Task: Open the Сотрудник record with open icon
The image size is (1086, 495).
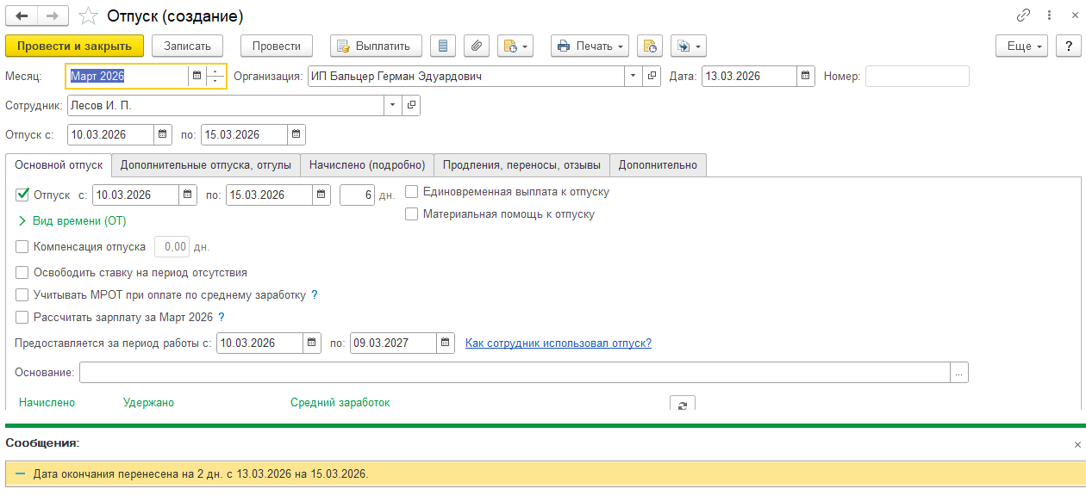Action: pyautogui.click(x=411, y=105)
